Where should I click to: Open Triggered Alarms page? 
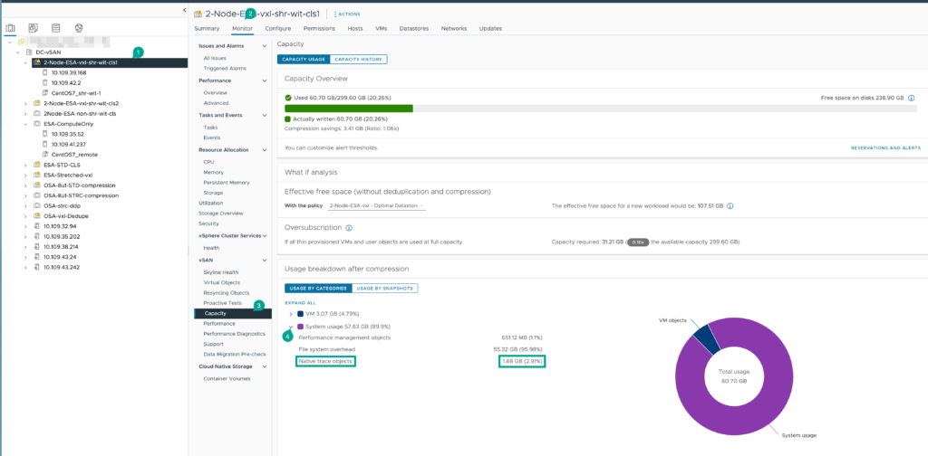click(225, 69)
